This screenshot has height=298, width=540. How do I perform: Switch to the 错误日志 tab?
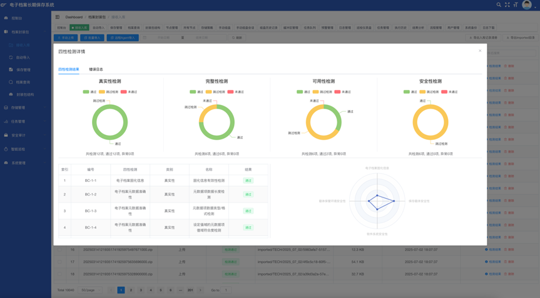click(x=96, y=69)
